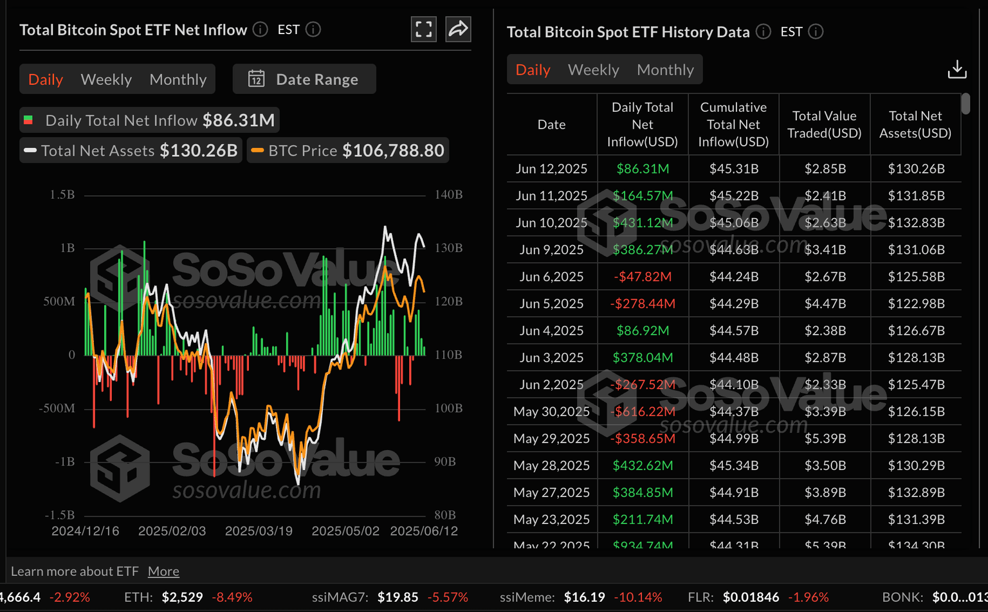Click the BONK ticker entry
Screen dimensions: 988x612
tap(935, 597)
